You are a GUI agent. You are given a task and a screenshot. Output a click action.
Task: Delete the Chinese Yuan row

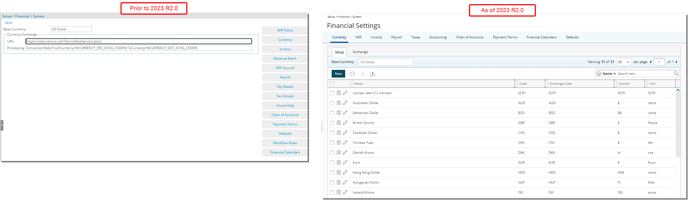coord(339,142)
